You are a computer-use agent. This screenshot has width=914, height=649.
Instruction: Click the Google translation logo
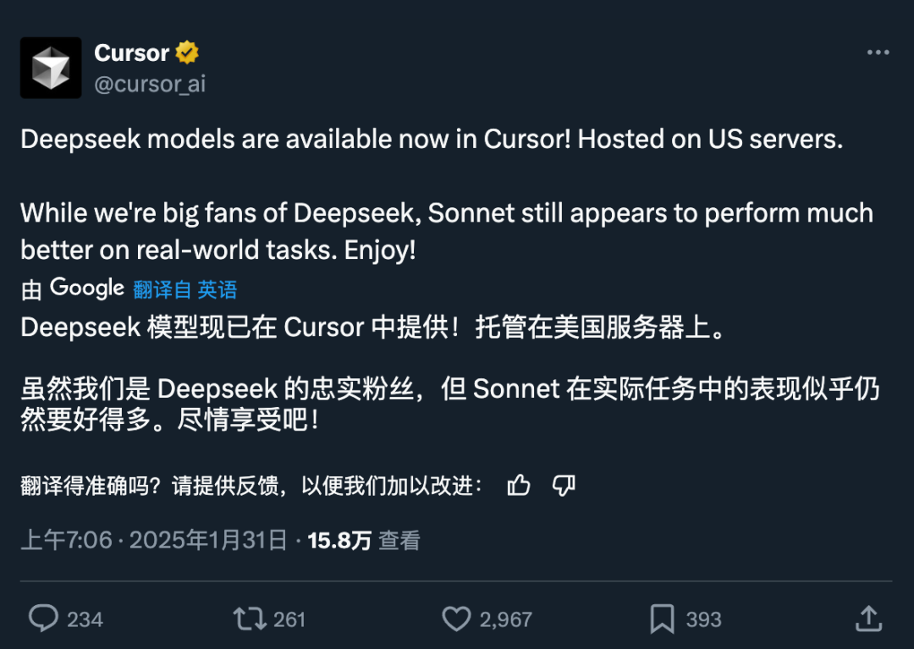pyautogui.click(x=87, y=289)
